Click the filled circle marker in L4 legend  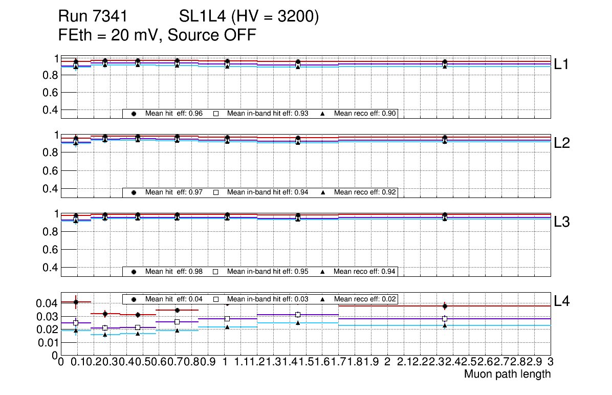click(x=134, y=299)
